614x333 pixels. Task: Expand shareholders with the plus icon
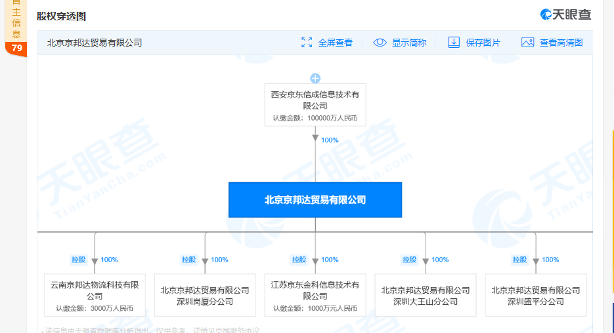coord(315,79)
